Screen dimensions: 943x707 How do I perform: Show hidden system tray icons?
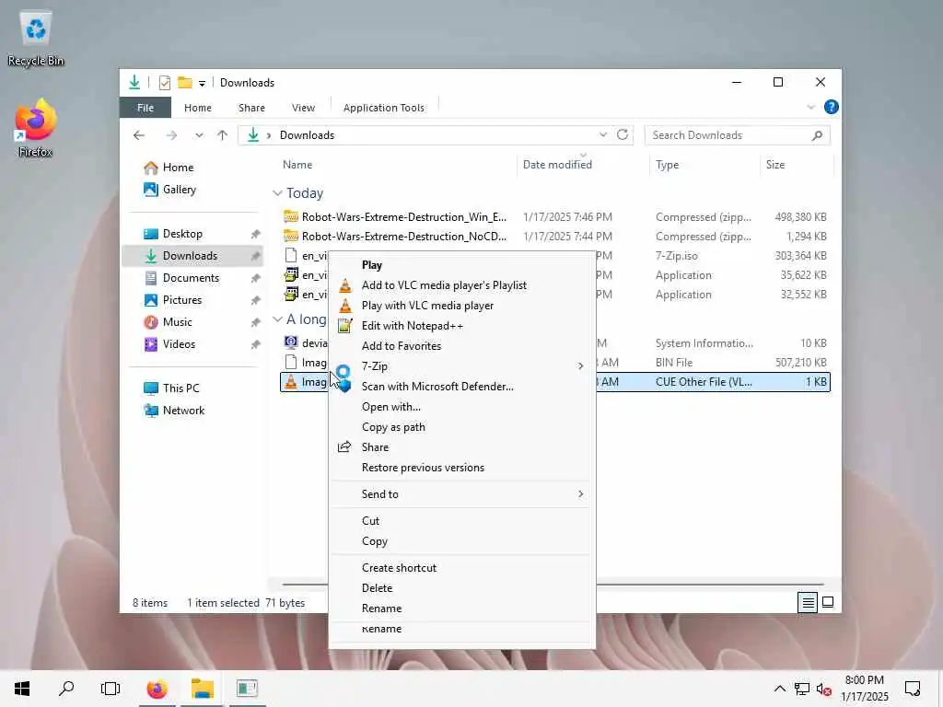point(779,689)
